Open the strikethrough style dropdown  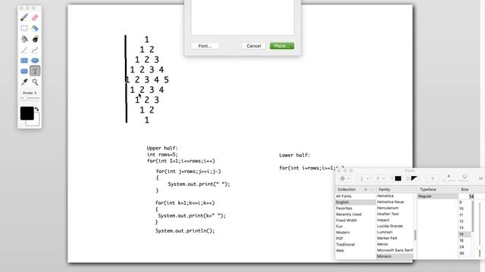pyautogui.click(x=380, y=178)
